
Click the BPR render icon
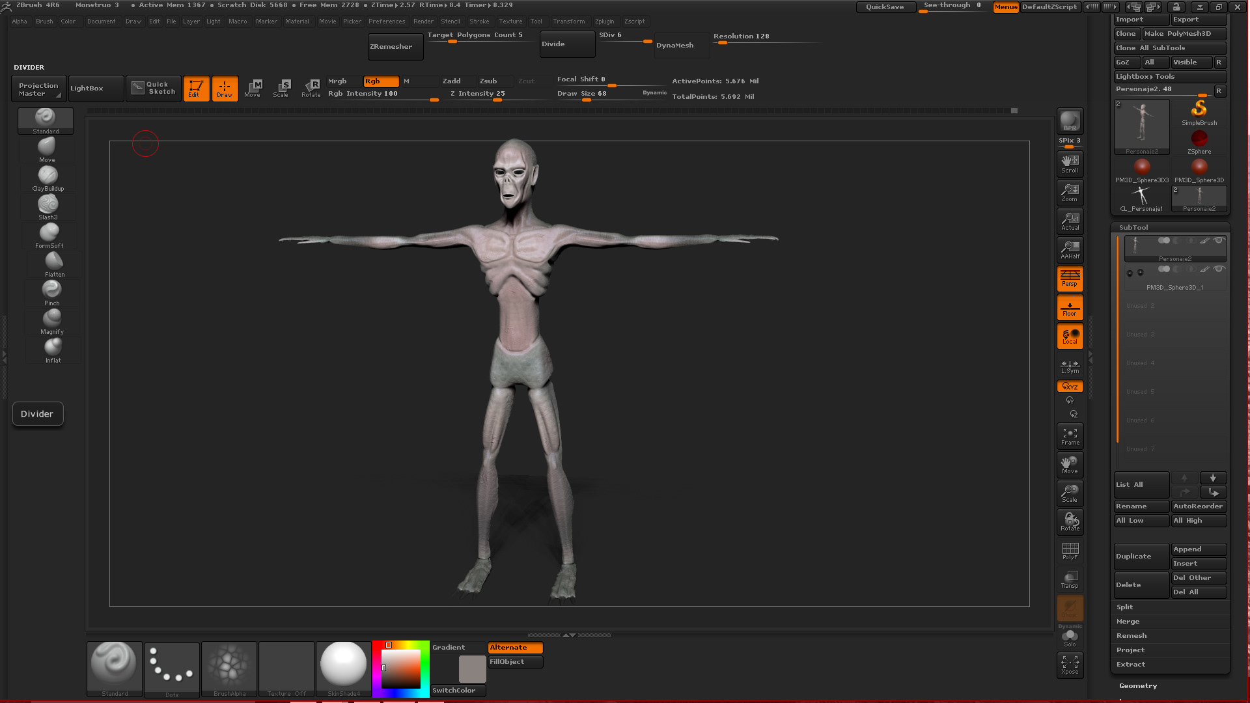click(1070, 122)
